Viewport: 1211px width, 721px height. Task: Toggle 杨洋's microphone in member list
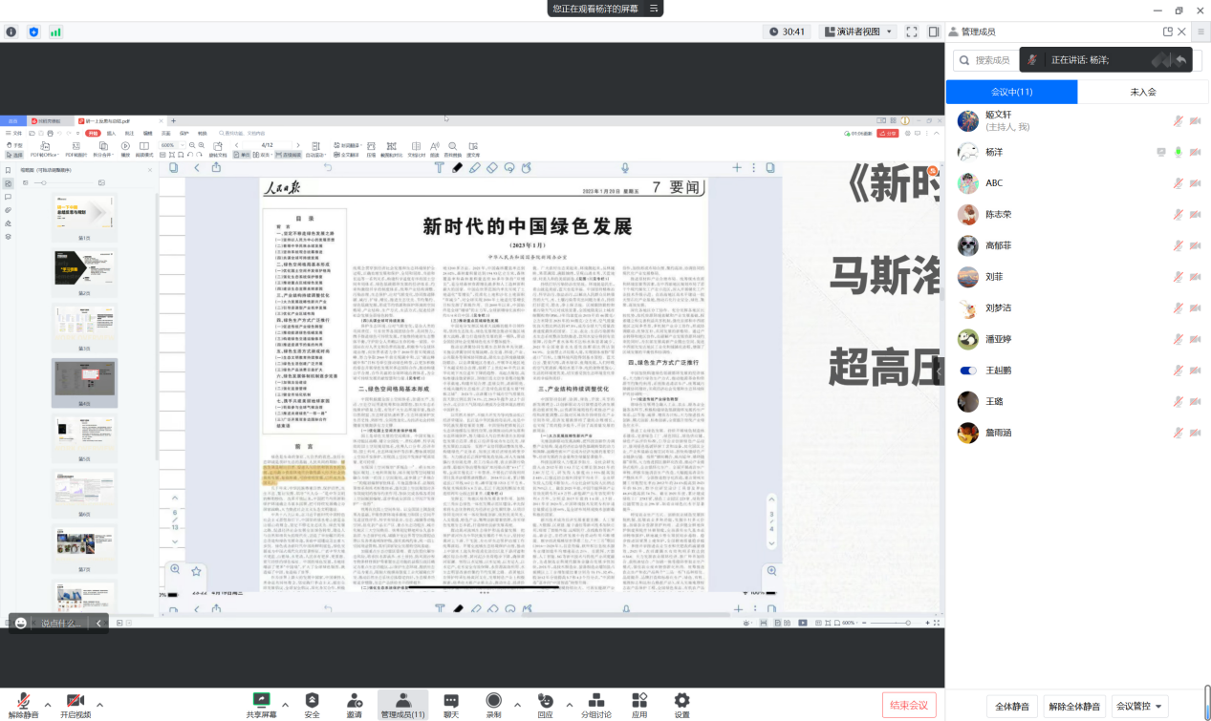tap(1179, 152)
